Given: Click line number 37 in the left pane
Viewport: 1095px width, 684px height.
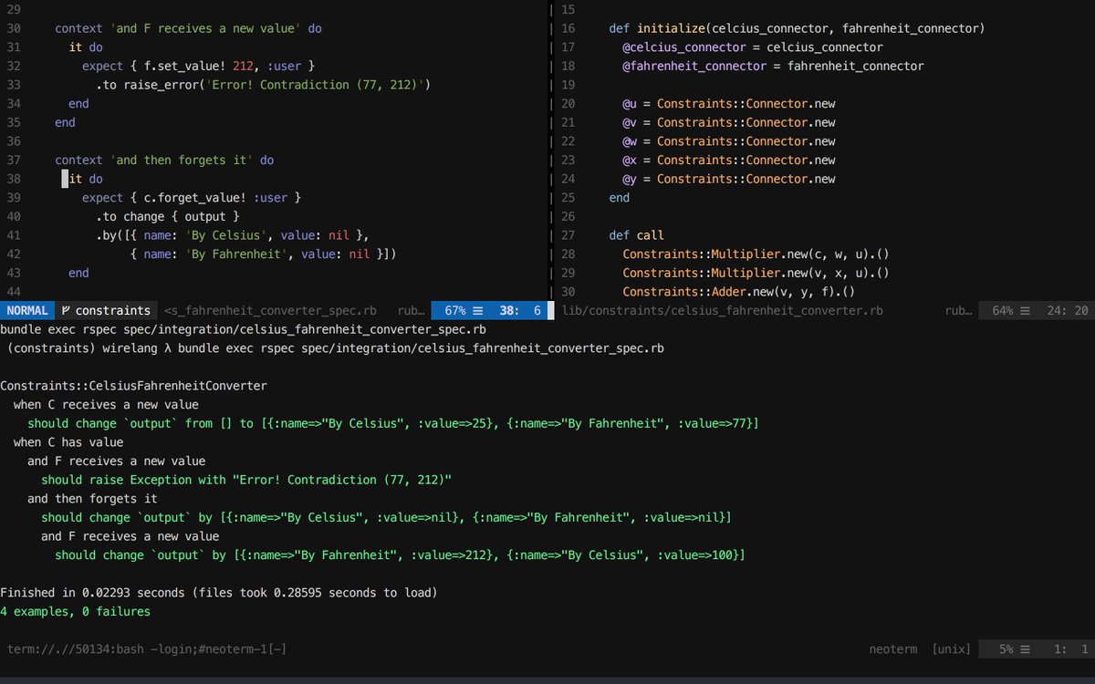Looking at the screenshot, I should pyautogui.click(x=14, y=160).
